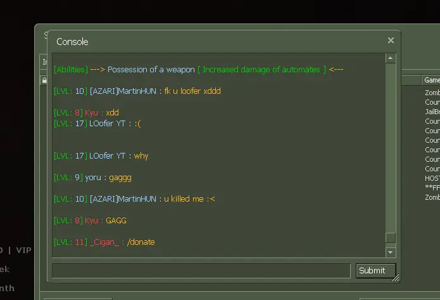Click the 'Kyu : GAGG' chat line
This screenshot has width=440, height=300.
tap(90, 221)
